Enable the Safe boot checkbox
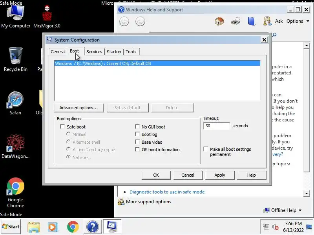 click(x=62, y=127)
